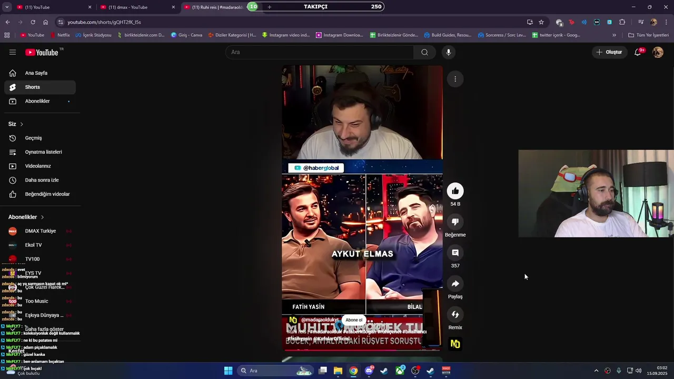This screenshot has height=379, width=674.
Task: Open Abonelikler in sidebar
Action: click(x=40, y=101)
